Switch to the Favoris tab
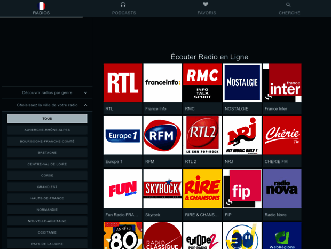This screenshot has width=331, height=249. (x=207, y=9)
